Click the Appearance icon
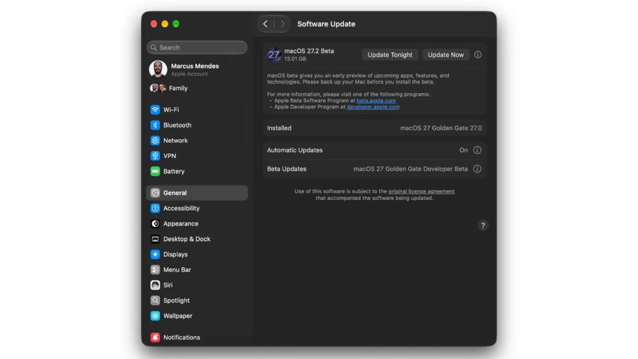This screenshot has width=638, height=359. pos(155,224)
